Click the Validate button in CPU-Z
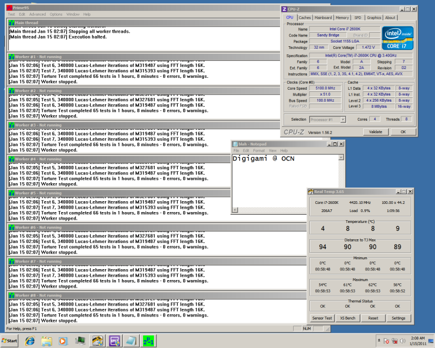 [x=376, y=132]
